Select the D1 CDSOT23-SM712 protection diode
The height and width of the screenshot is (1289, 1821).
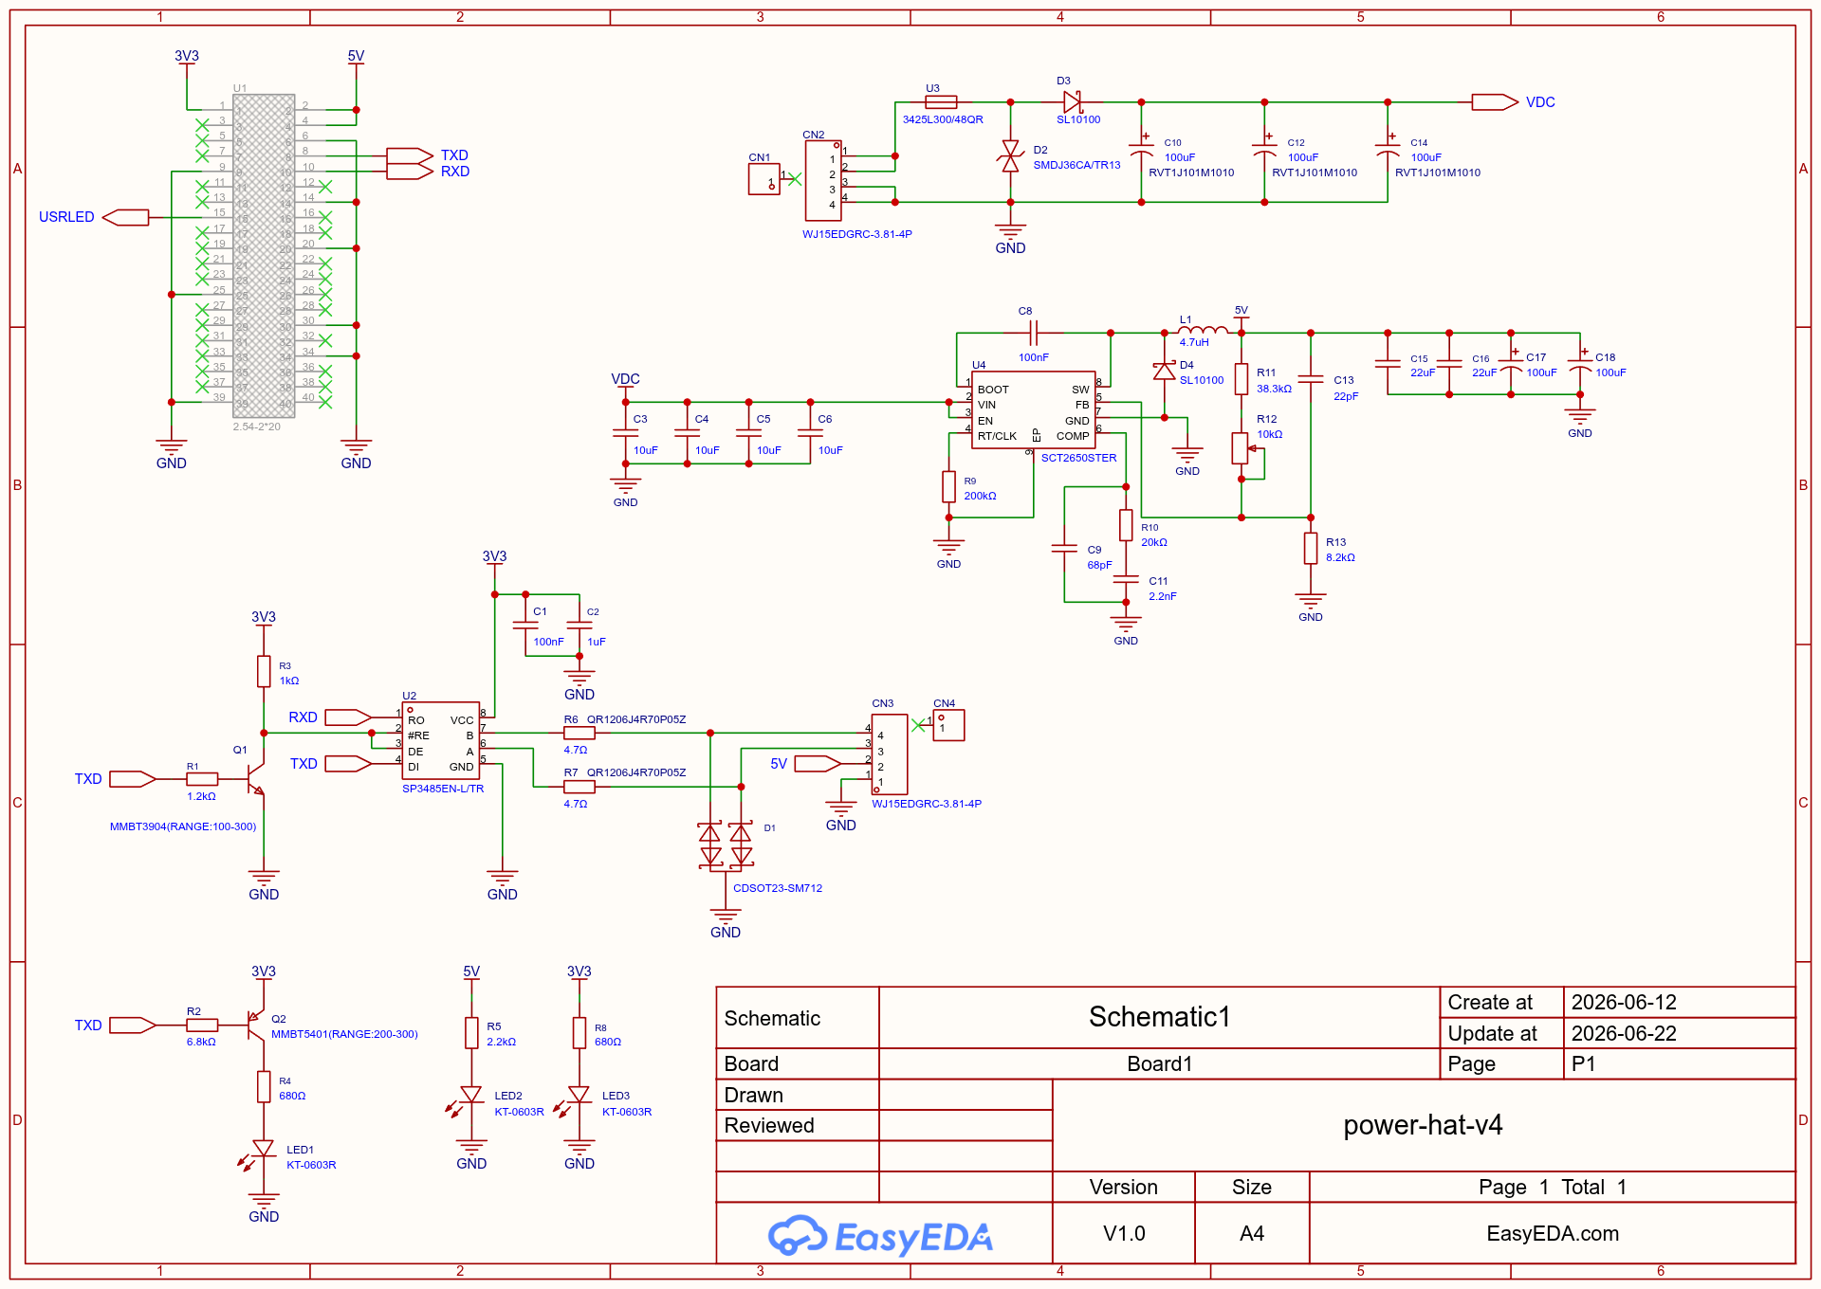726,845
